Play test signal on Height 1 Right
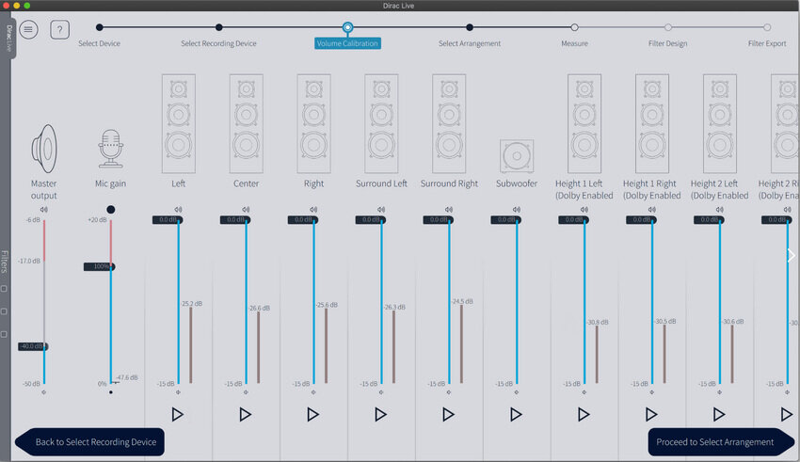This screenshot has width=800, height=462. [651, 414]
